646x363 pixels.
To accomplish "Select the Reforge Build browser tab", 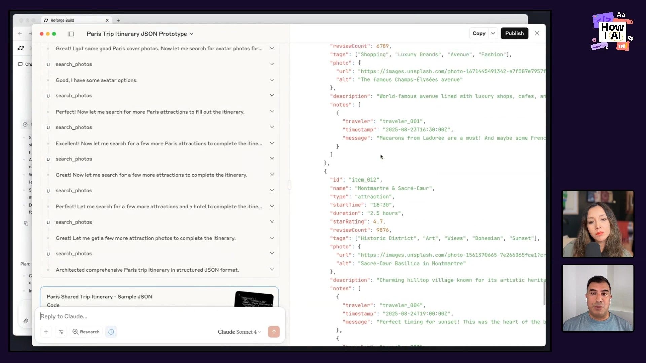I will coord(63,20).
